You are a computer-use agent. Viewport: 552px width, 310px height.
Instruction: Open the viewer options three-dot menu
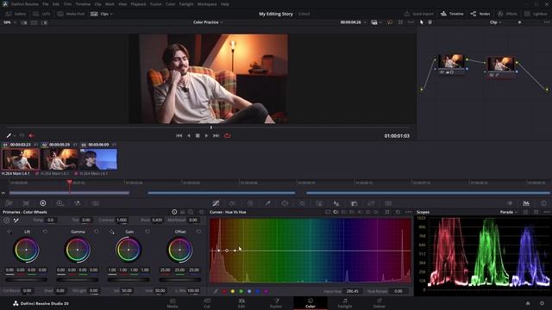[411, 22]
